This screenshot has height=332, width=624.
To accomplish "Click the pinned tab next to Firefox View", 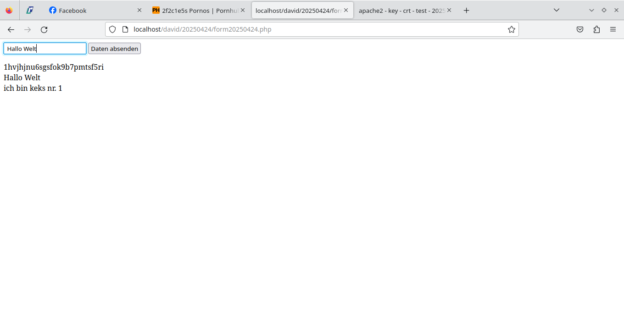I will (x=30, y=10).
